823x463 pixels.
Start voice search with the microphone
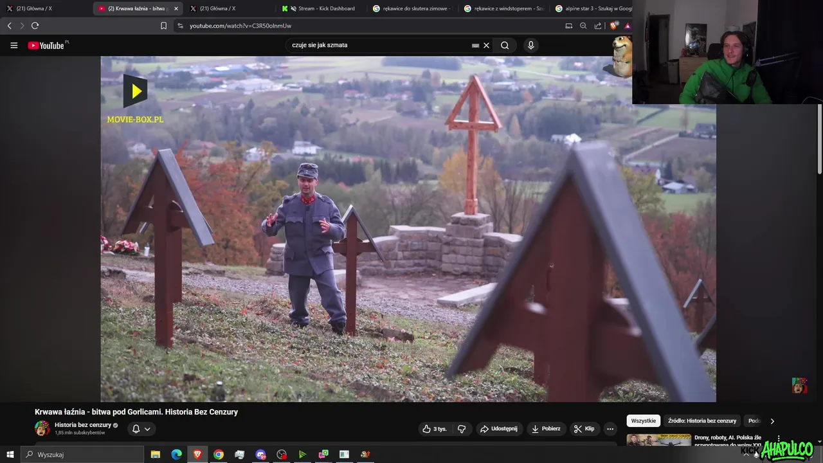(x=530, y=45)
